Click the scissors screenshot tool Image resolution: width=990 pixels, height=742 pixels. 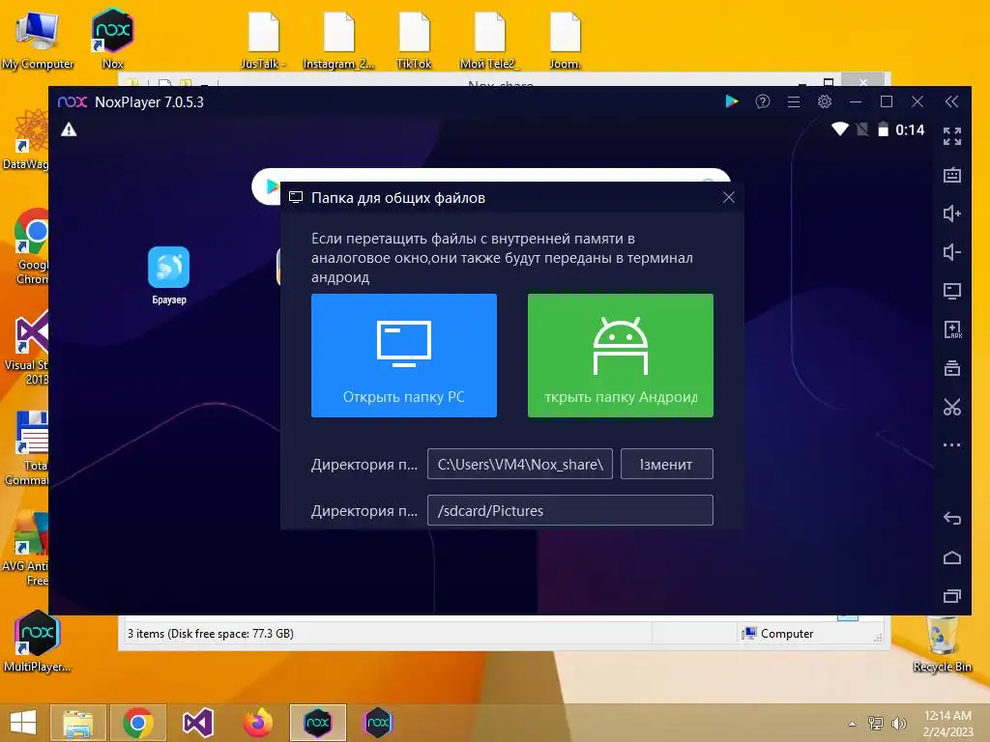click(x=952, y=407)
